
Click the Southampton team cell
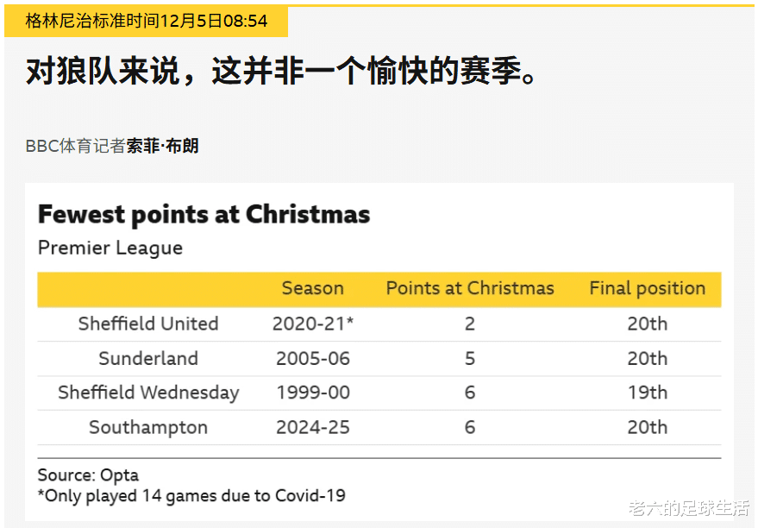tap(148, 427)
